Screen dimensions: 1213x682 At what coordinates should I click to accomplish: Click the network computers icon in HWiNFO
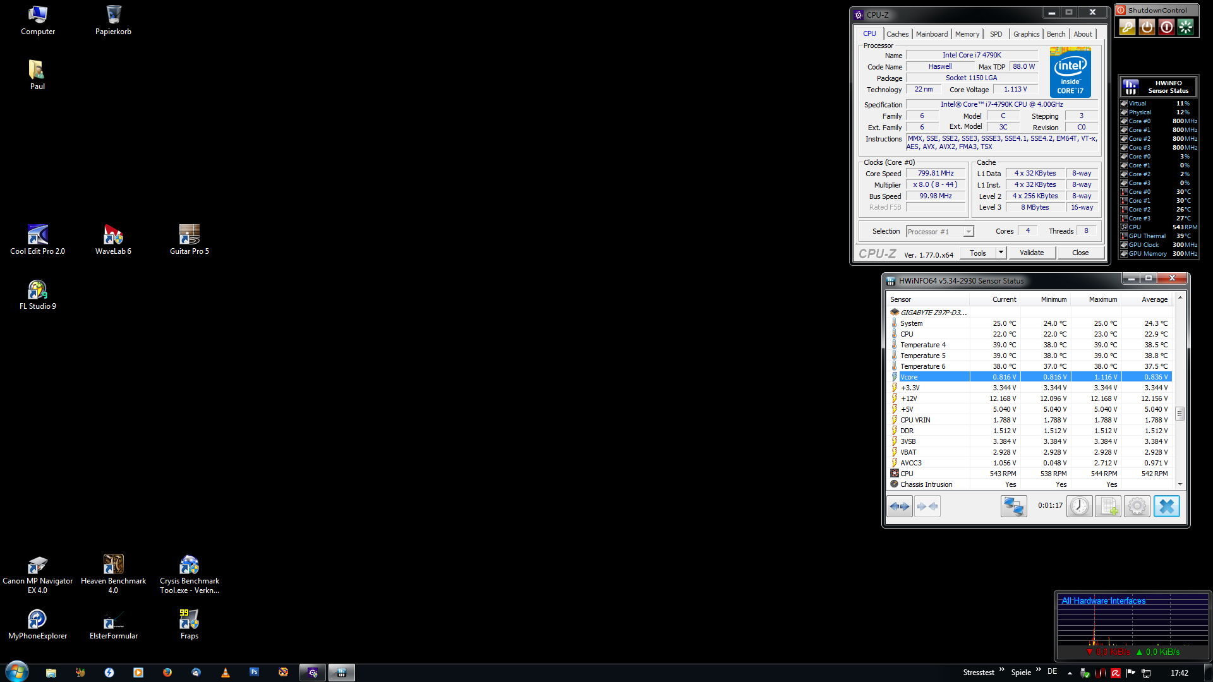click(x=1013, y=506)
